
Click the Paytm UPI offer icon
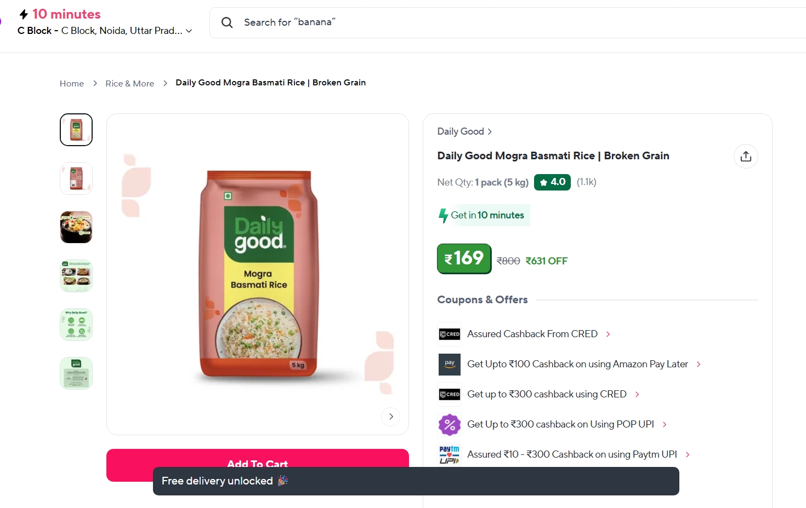tap(450, 454)
